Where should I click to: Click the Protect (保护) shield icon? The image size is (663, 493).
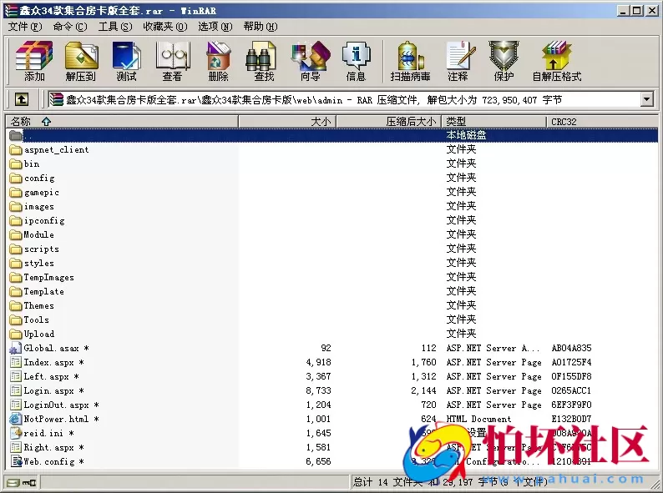point(504,61)
